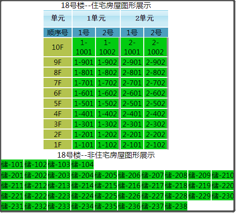Open room 2-401
This screenshot has width=236, height=213.
point(132,114)
